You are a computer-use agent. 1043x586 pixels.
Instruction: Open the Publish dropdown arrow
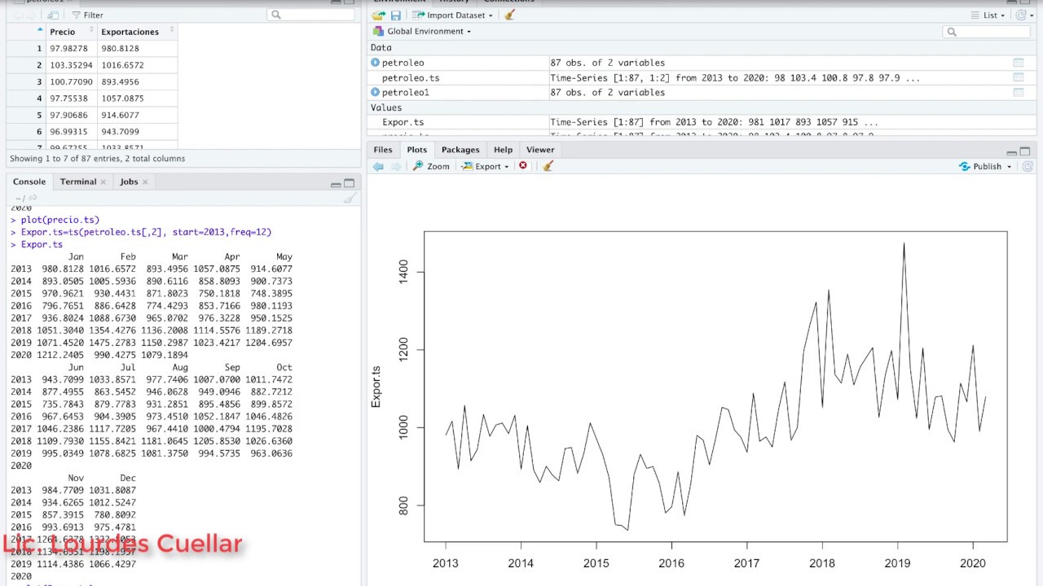click(1009, 167)
